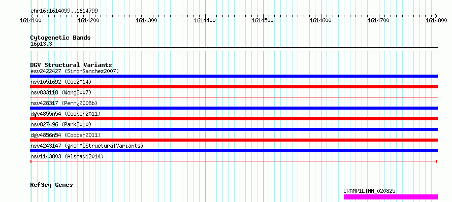
Task: Open variant esv2422427 (SimonSanchez2007) label
Action: coord(75,71)
